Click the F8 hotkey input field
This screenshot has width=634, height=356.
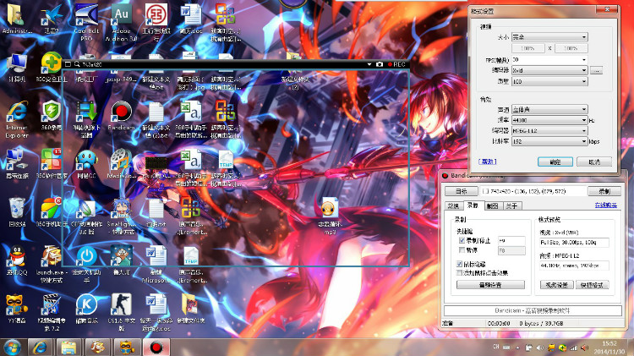[x=511, y=251]
